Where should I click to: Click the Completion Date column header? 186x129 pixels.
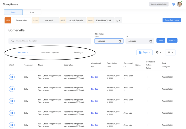point(112,65)
